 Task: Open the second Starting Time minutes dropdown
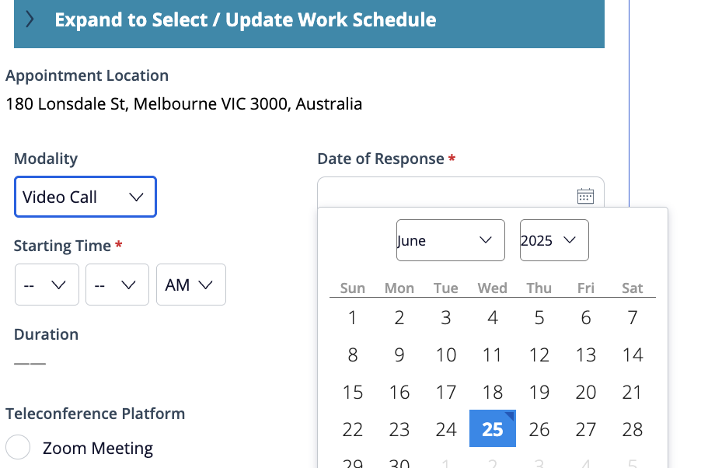(x=117, y=285)
